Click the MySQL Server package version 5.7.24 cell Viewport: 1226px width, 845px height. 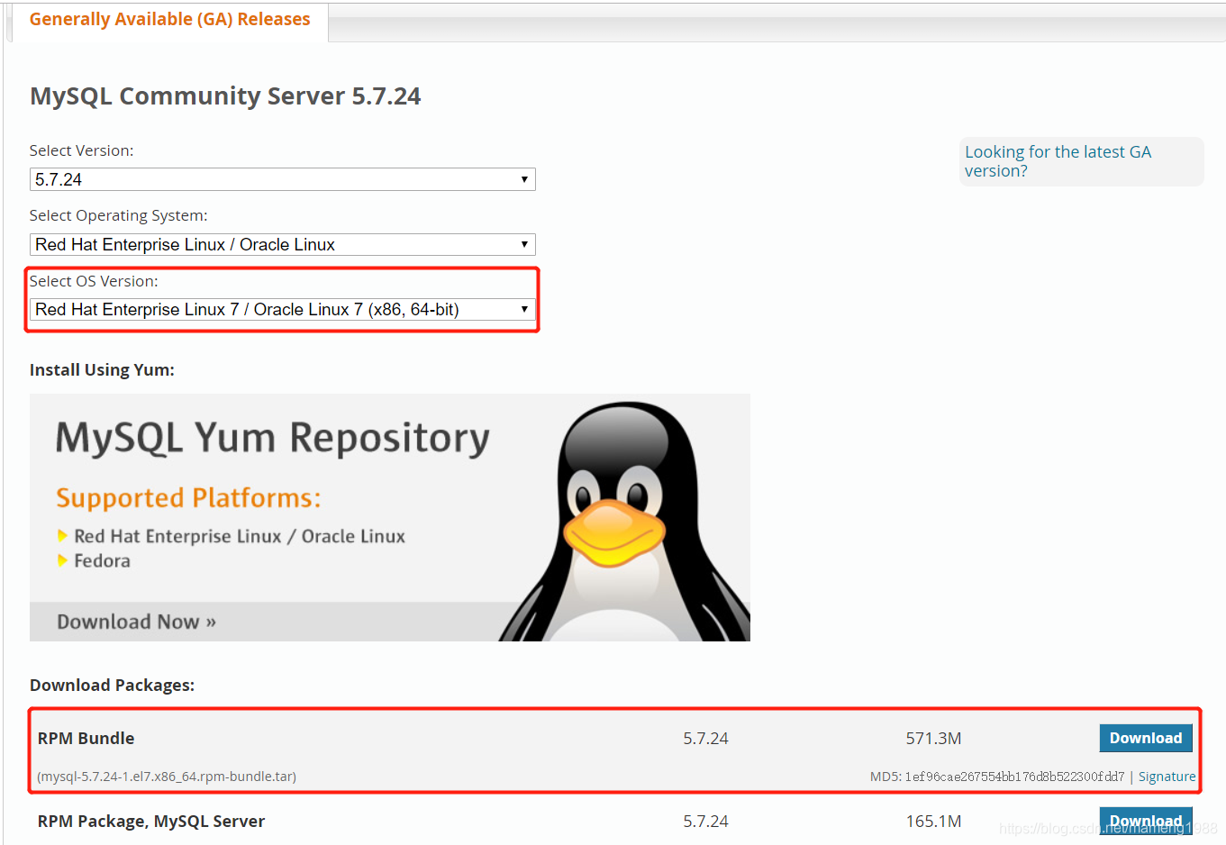tap(705, 822)
